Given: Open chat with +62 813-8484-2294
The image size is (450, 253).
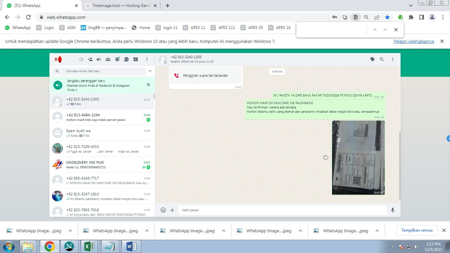Looking at the screenshot, I should tap(101, 117).
